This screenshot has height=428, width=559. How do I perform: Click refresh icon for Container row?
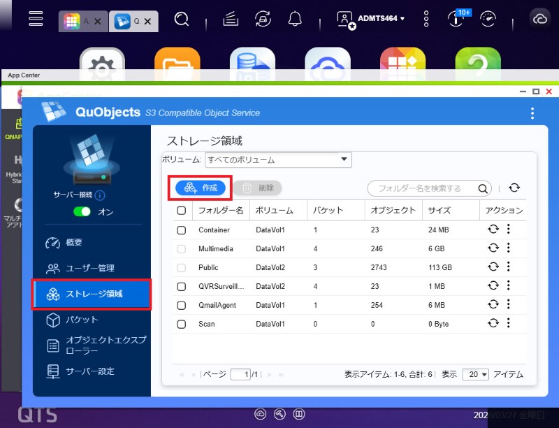click(x=493, y=229)
